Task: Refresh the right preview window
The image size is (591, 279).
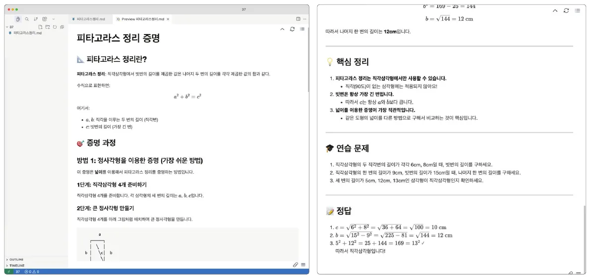Action: pos(566,11)
